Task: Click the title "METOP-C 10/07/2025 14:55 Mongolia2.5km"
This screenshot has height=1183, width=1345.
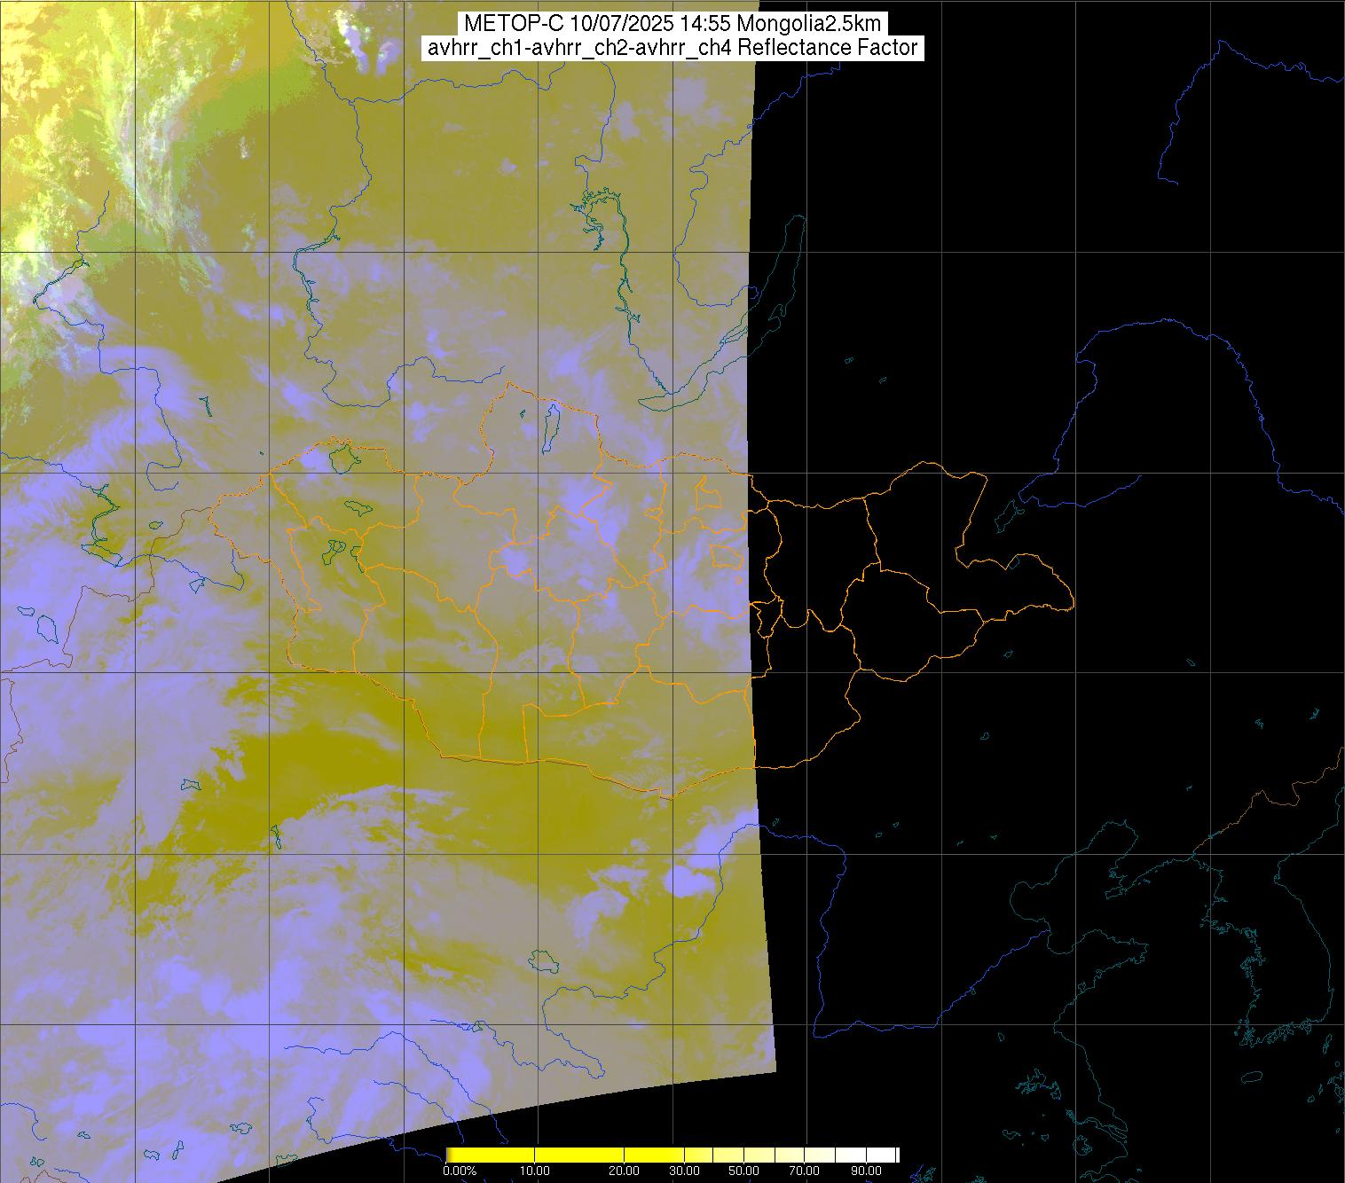Action: (672, 24)
